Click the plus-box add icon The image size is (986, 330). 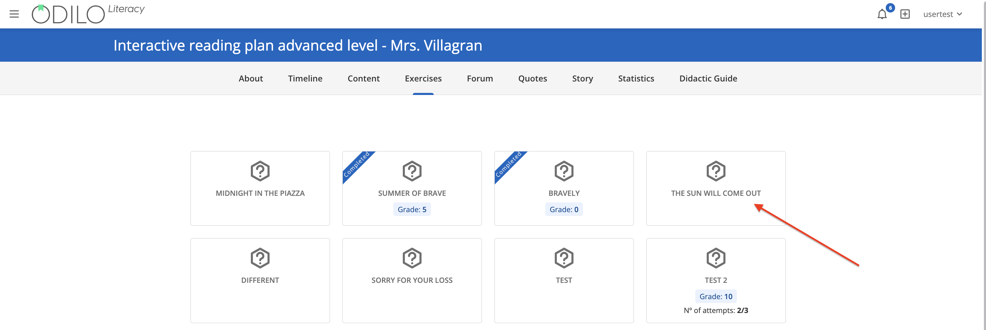(x=905, y=14)
